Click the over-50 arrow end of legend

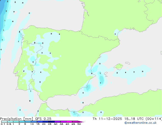point(81,122)
